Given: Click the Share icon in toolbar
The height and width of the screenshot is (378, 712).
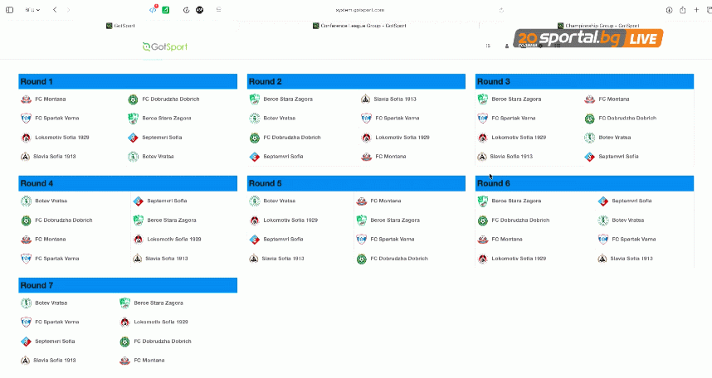Looking at the screenshot, I should [683, 10].
